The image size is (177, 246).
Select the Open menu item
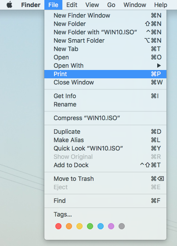[x=105, y=57]
